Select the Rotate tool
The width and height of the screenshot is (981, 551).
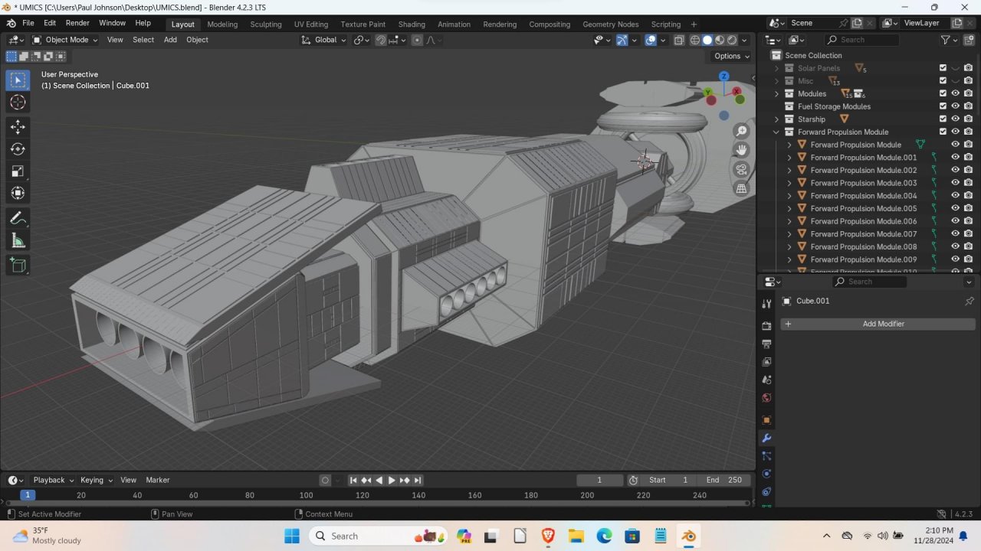(x=18, y=149)
